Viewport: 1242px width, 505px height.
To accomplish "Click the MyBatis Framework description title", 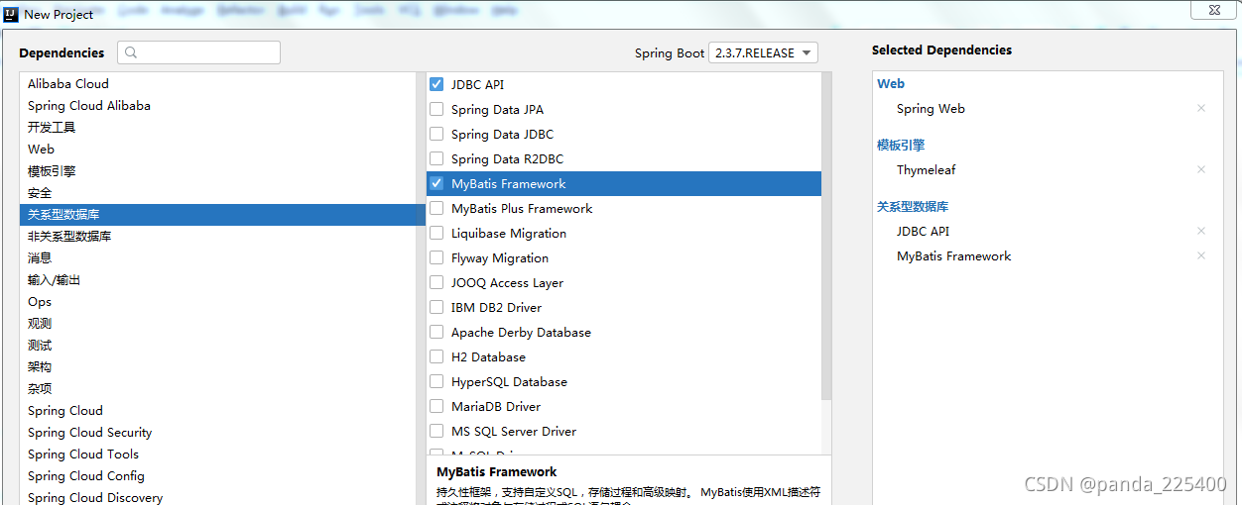I will pyautogui.click(x=497, y=472).
